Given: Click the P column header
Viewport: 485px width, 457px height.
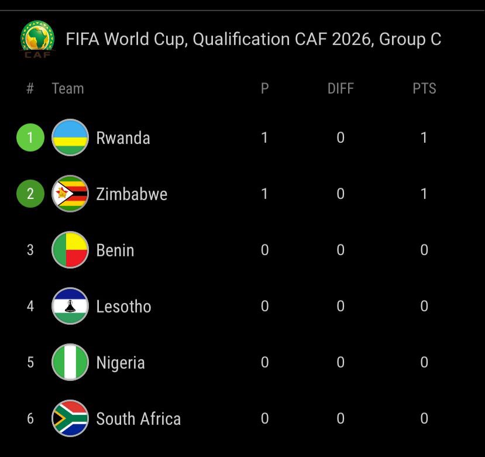Looking at the screenshot, I should [x=264, y=88].
